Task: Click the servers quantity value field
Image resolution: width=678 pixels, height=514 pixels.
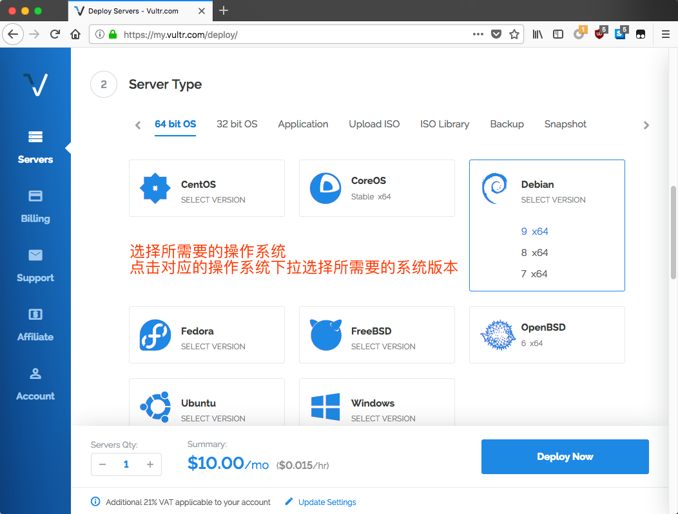Action: click(x=126, y=464)
